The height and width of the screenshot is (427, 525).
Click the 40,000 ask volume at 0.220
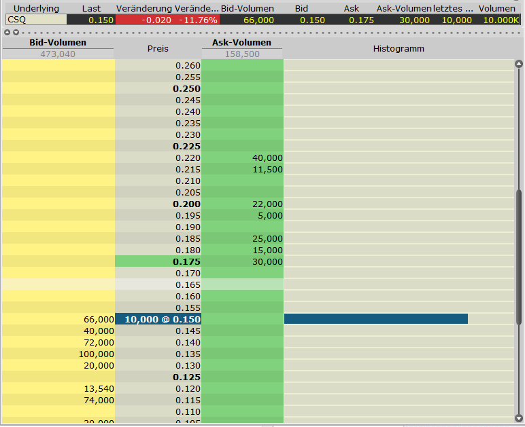(242, 157)
